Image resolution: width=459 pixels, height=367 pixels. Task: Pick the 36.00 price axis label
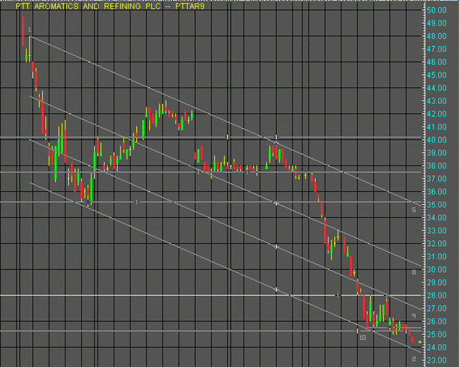437,191
